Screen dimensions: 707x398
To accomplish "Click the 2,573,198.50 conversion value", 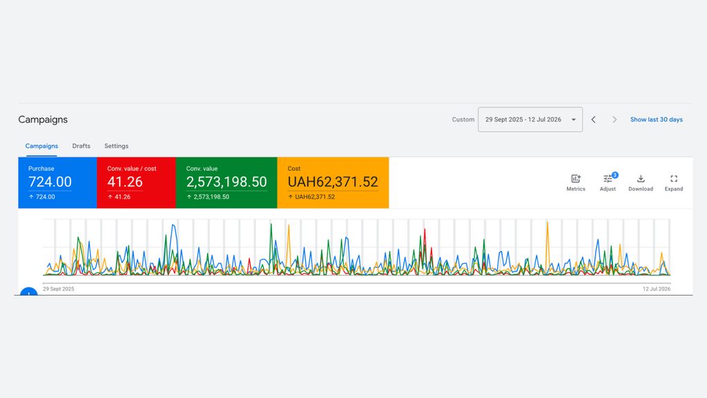I will (226, 182).
